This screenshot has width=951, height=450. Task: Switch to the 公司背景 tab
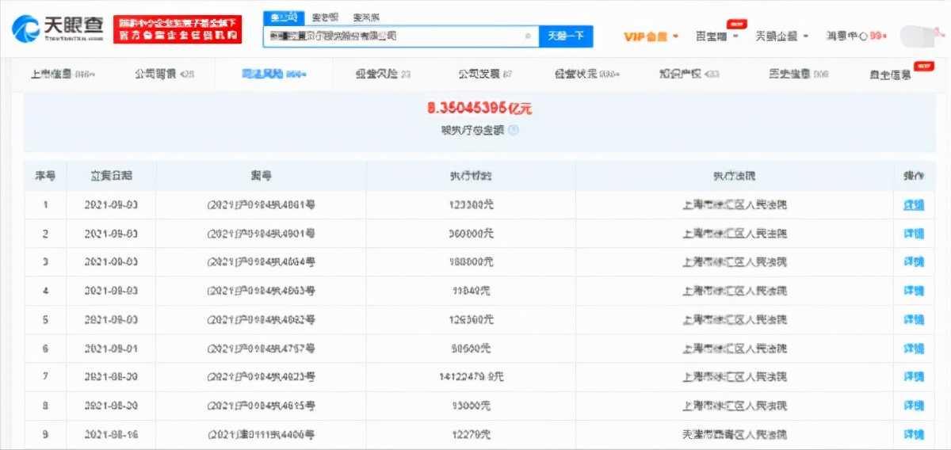tap(164, 74)
